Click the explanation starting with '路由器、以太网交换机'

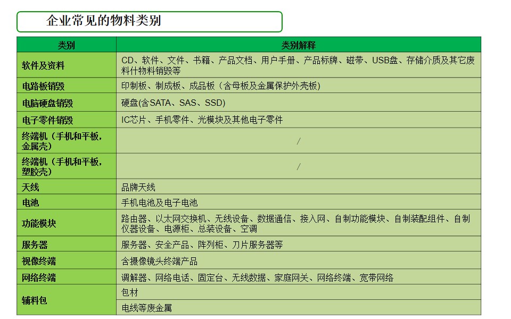(299, 223)
